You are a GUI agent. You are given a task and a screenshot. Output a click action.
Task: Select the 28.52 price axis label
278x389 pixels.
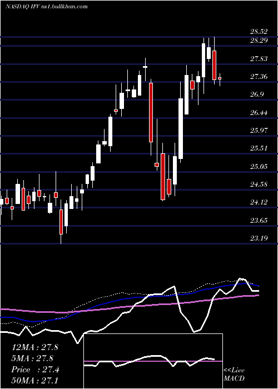(x=259, y=32)
